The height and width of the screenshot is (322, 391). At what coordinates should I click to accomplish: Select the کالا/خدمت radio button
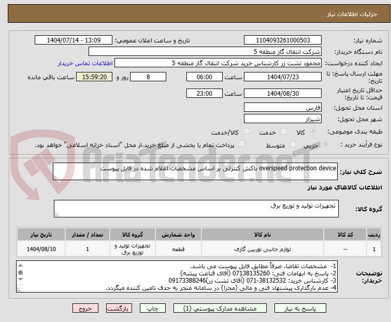click(x=247, y=131)
